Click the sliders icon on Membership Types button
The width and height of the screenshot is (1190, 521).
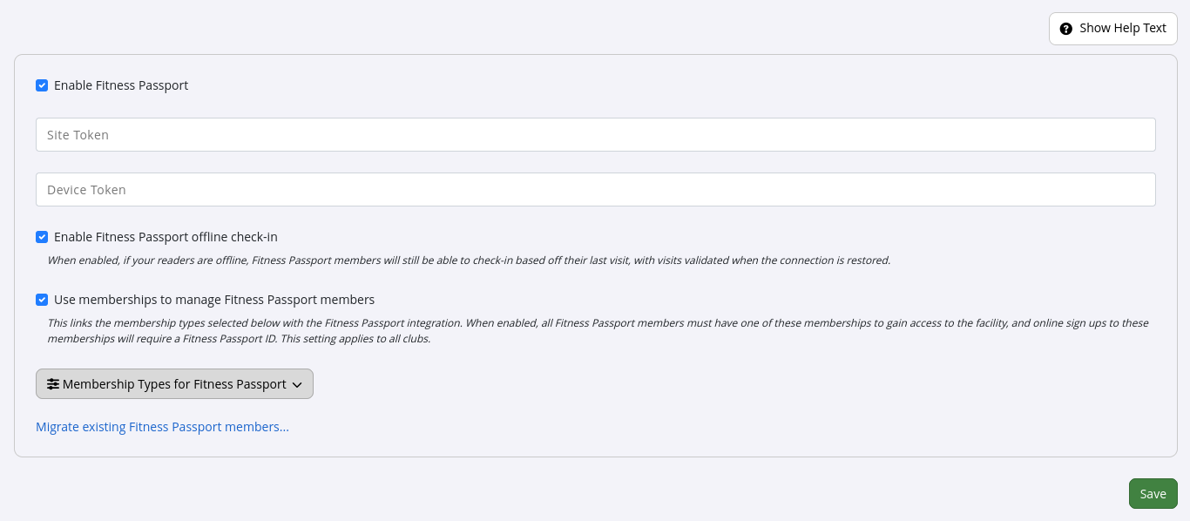click(x=53, y=384)
